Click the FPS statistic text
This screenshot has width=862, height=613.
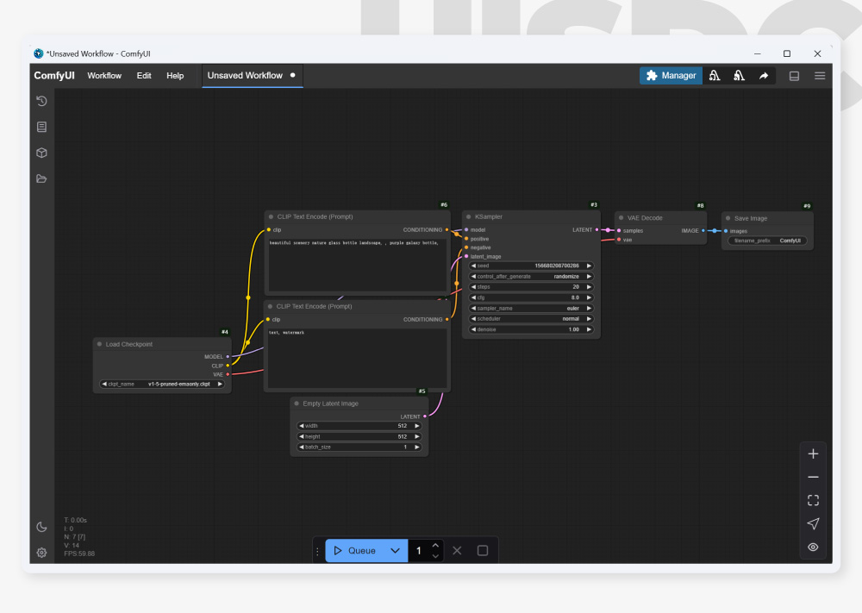click(x=79, y=554)
